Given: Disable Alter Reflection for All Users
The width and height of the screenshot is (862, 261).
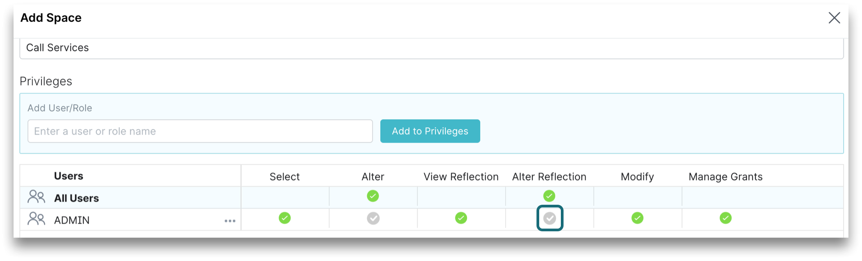Looking at the screenshot, I should (549, 196).
